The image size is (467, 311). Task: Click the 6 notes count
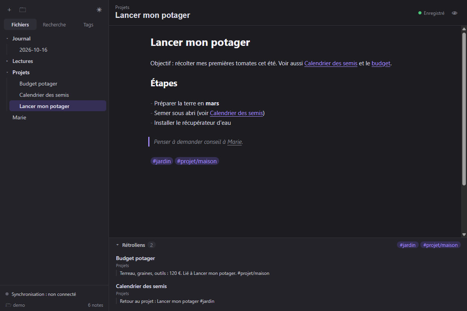tap(96, 305)
